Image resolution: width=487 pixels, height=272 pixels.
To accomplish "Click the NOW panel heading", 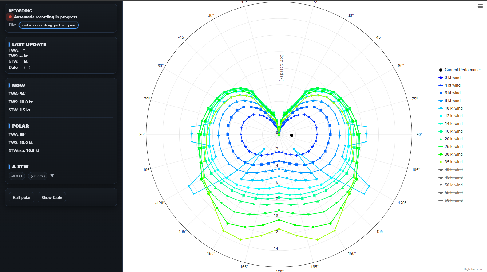I will pyautogui.click(x=18, y=85).
